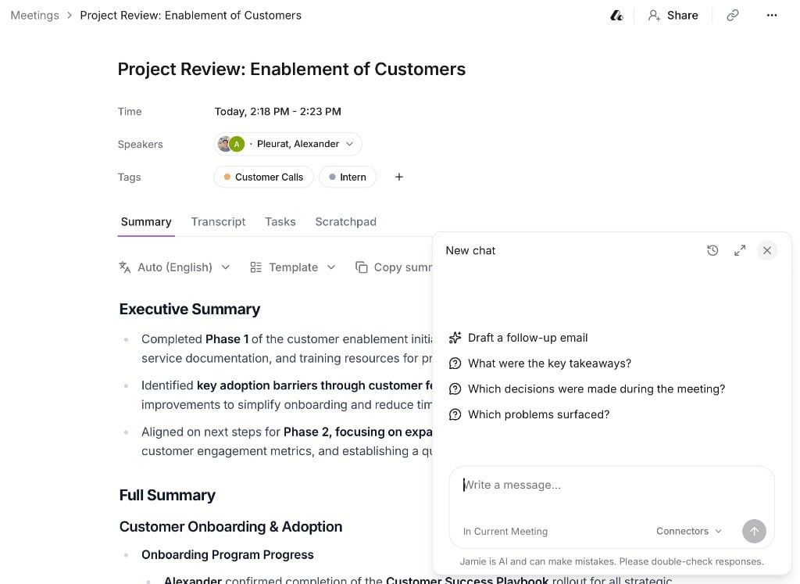Switch to the Transcript tab
Image resolution: width=800 pixels, height=584 pixels.
[218, 221]
